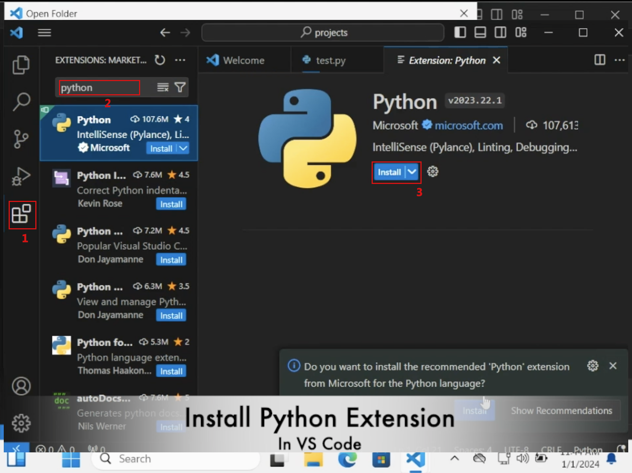Open the Windows Start menu
The image size is (632, 473).
coord(71,459)
